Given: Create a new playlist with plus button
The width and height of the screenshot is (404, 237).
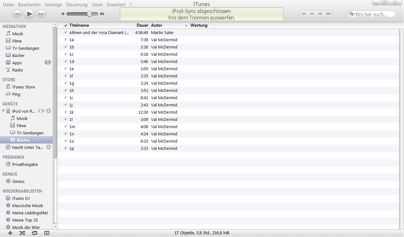Looking at the screenshot, I should pos(10,233).
